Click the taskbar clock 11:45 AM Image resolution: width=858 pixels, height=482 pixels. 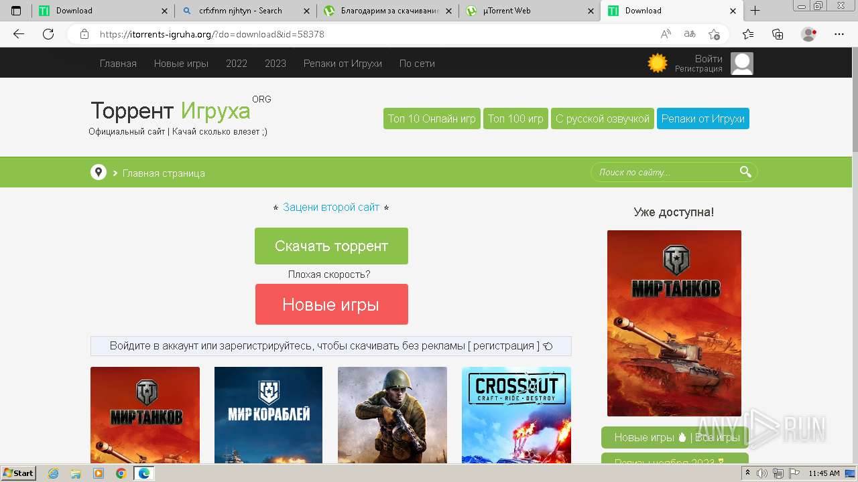824,473
